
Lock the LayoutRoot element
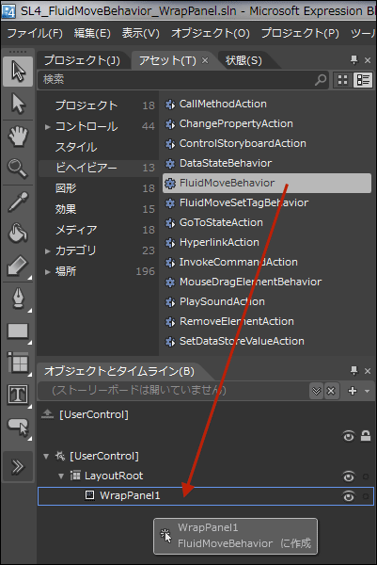tap(366, 476)
